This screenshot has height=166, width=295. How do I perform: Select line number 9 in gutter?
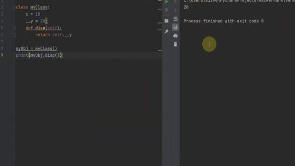click(2, 55)
